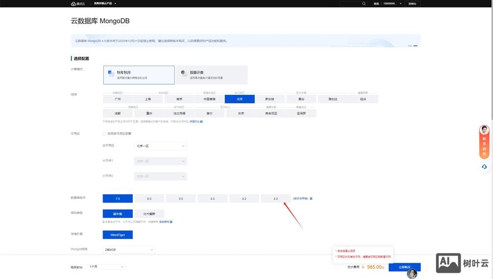Viewport: 493px width, 279px height.
Task: Open region details link below region list
Action: pyautogui.click(x=196, y=122)
